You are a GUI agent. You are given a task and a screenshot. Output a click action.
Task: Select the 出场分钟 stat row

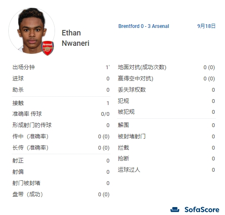[61, 67]
